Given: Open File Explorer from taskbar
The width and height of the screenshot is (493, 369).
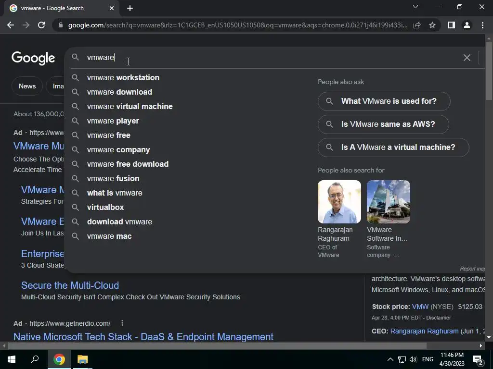Looking at the screenshot, I should click(x=83, y=359).
